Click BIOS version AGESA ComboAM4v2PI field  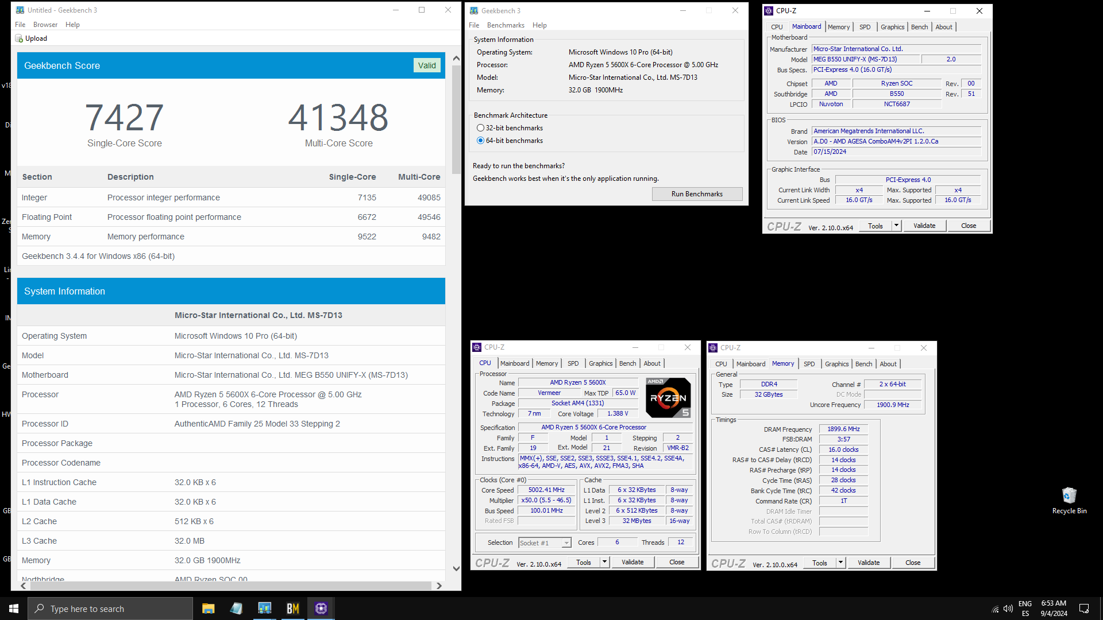[x=897, y=141]
